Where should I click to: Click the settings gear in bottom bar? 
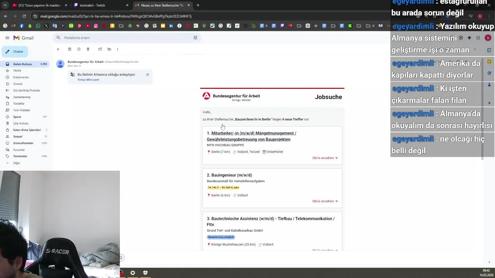coord(133,273)
